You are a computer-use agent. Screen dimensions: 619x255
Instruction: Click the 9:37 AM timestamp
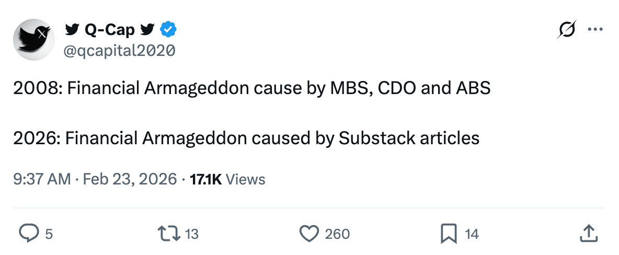tap(41, 179)
